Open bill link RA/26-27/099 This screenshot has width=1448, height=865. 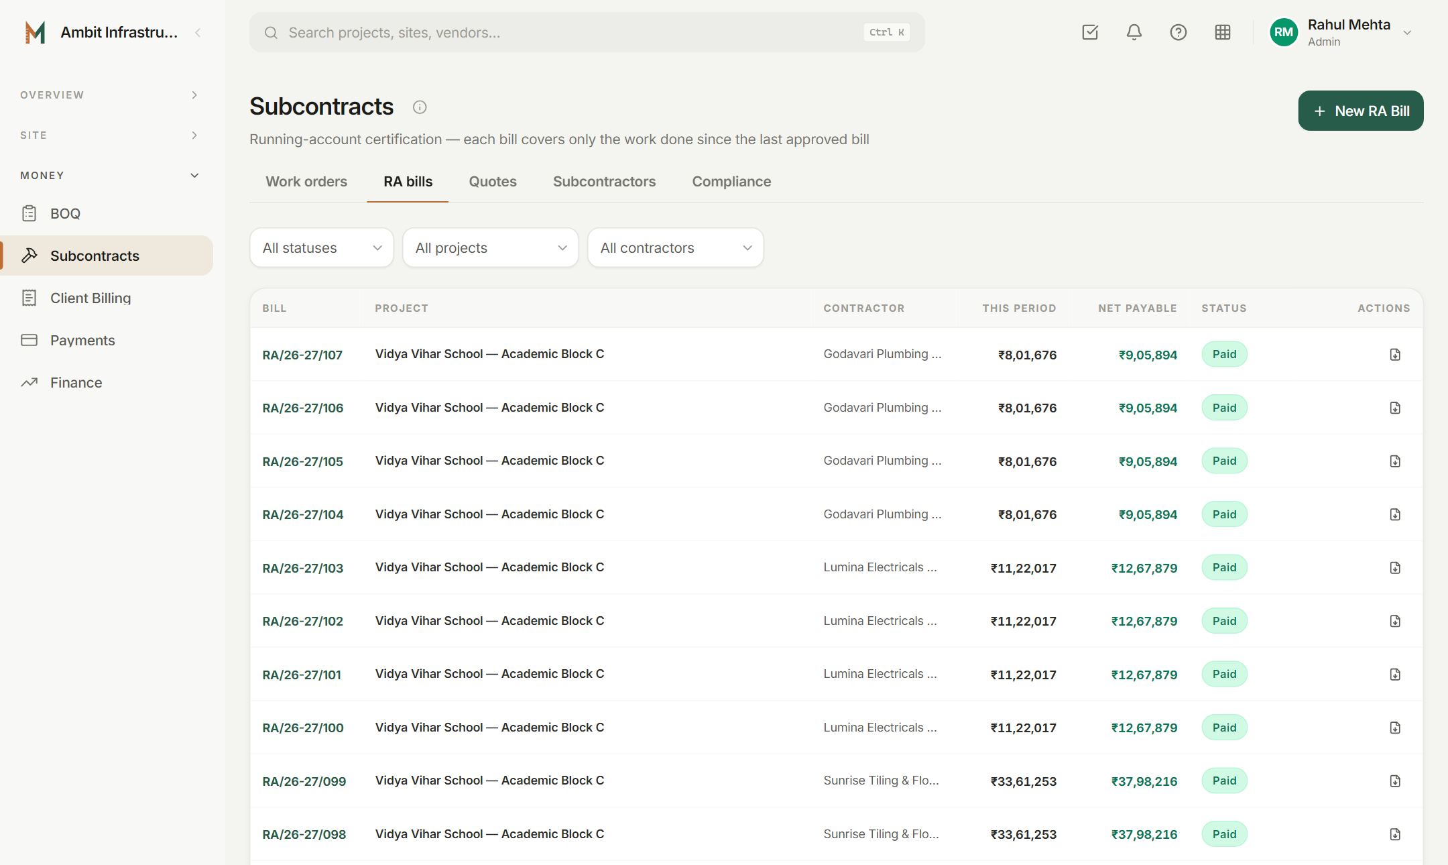(304, 781)
